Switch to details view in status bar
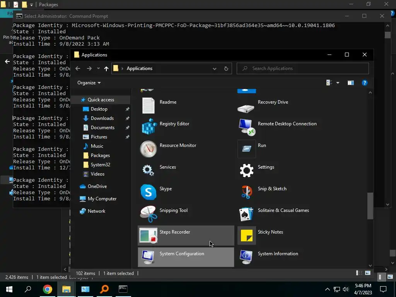 (359, 273)
